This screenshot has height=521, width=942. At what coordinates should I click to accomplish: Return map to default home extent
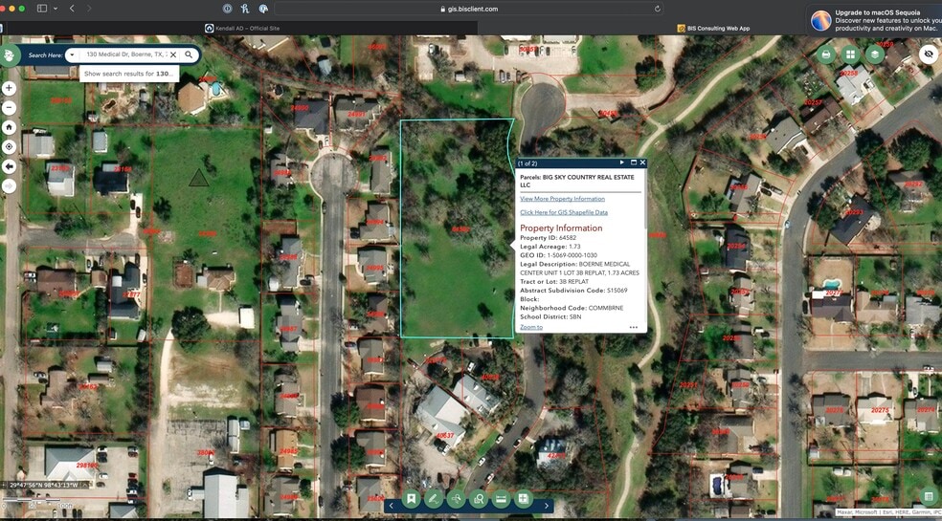click(x=9, y=127)
